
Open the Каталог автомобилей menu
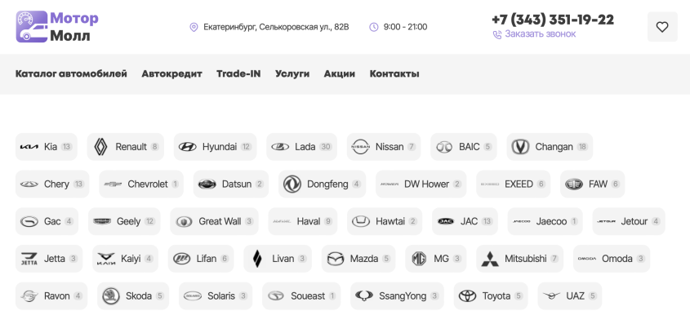click(71, 74)
